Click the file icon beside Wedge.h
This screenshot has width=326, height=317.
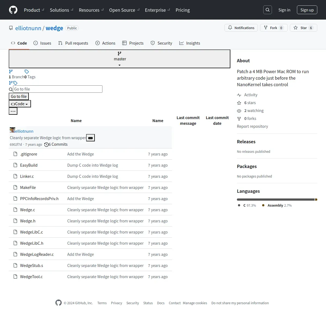15,221
